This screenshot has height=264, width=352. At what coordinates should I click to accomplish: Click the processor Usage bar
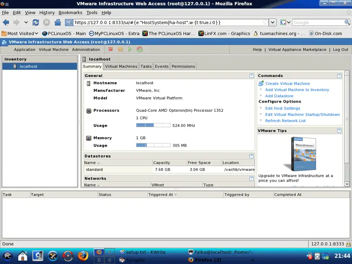click(153, 125)
